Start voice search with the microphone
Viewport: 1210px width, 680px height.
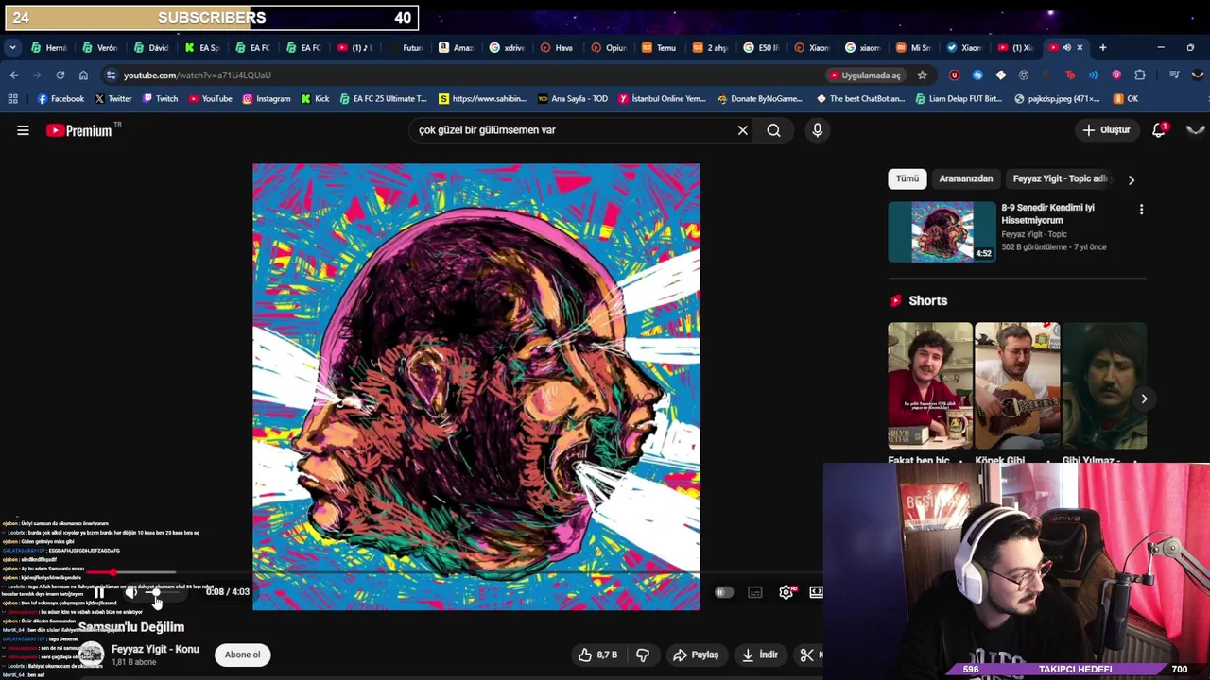pyautogui.click(x=818, y=130)
